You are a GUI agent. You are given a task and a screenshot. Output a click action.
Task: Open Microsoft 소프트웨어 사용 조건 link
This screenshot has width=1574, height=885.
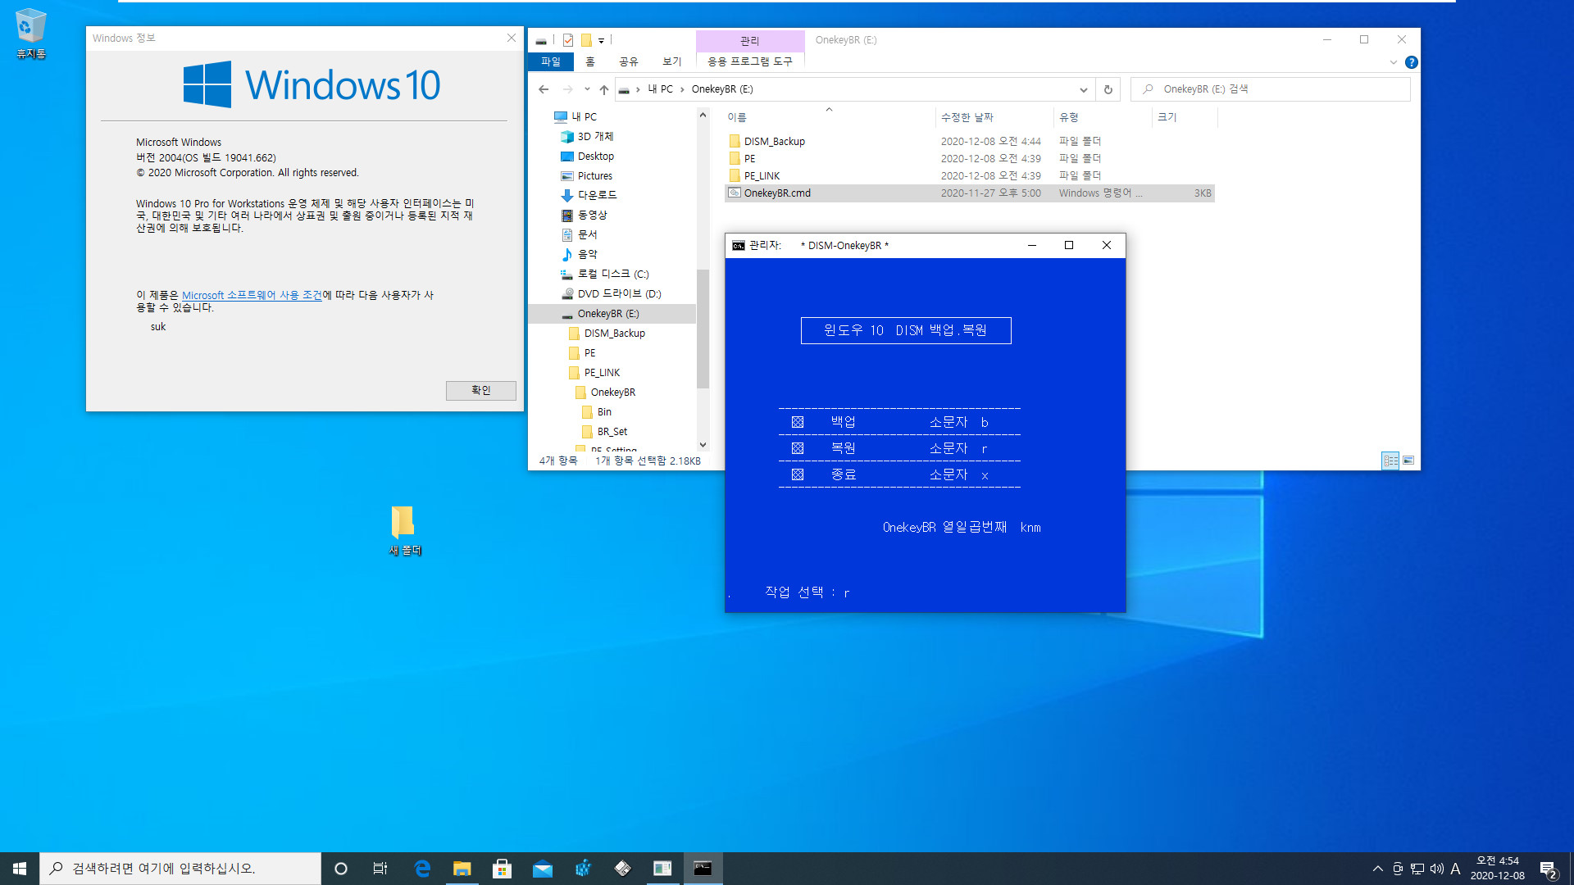click(252, 296)
